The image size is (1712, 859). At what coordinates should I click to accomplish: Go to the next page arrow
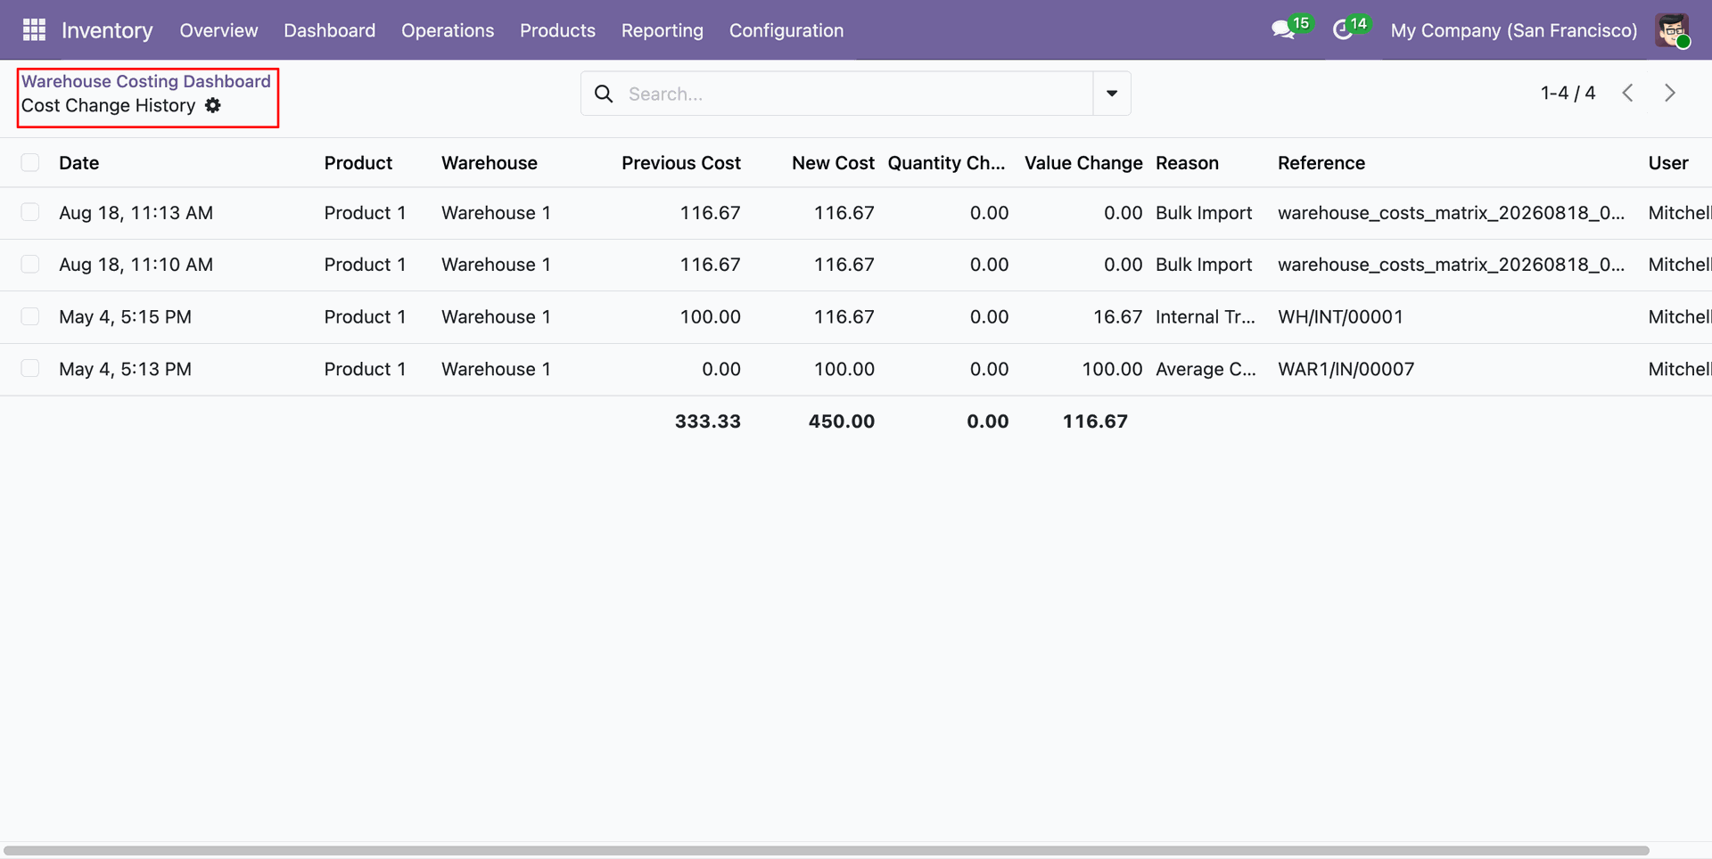[x=1670, y=93]
